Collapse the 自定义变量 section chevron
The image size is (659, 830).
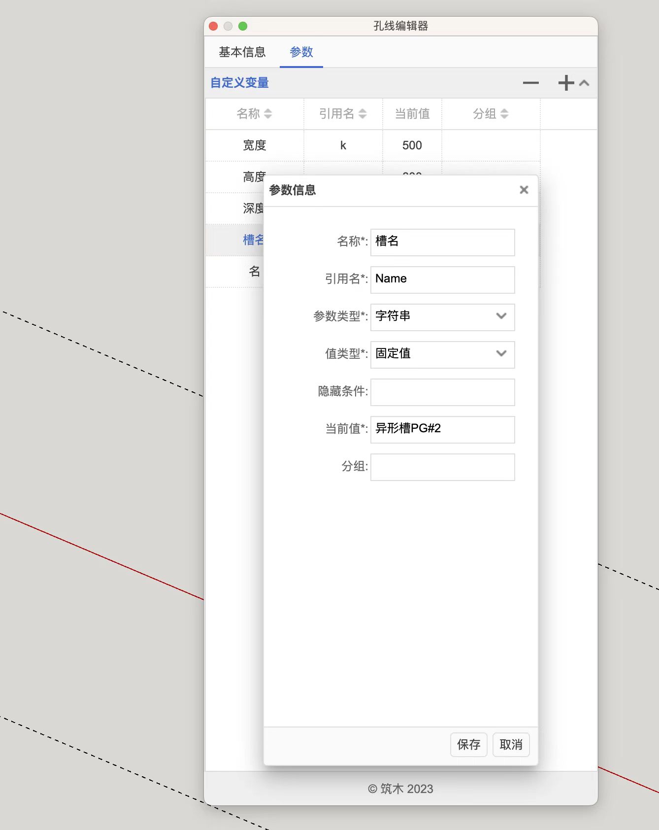(x=585, y=83)
